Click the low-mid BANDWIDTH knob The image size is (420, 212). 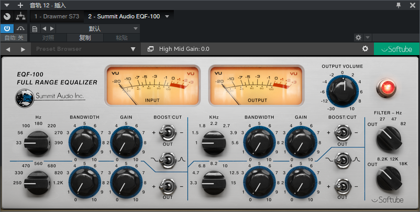(85, 182)
